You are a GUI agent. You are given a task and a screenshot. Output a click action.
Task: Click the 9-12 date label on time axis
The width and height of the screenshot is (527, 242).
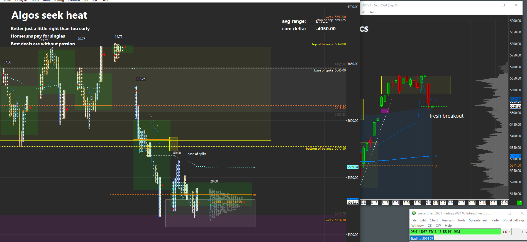click(461, 203)
